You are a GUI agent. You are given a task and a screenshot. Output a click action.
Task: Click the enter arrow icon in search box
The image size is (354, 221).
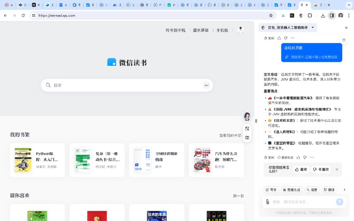[x=206, y=85]
